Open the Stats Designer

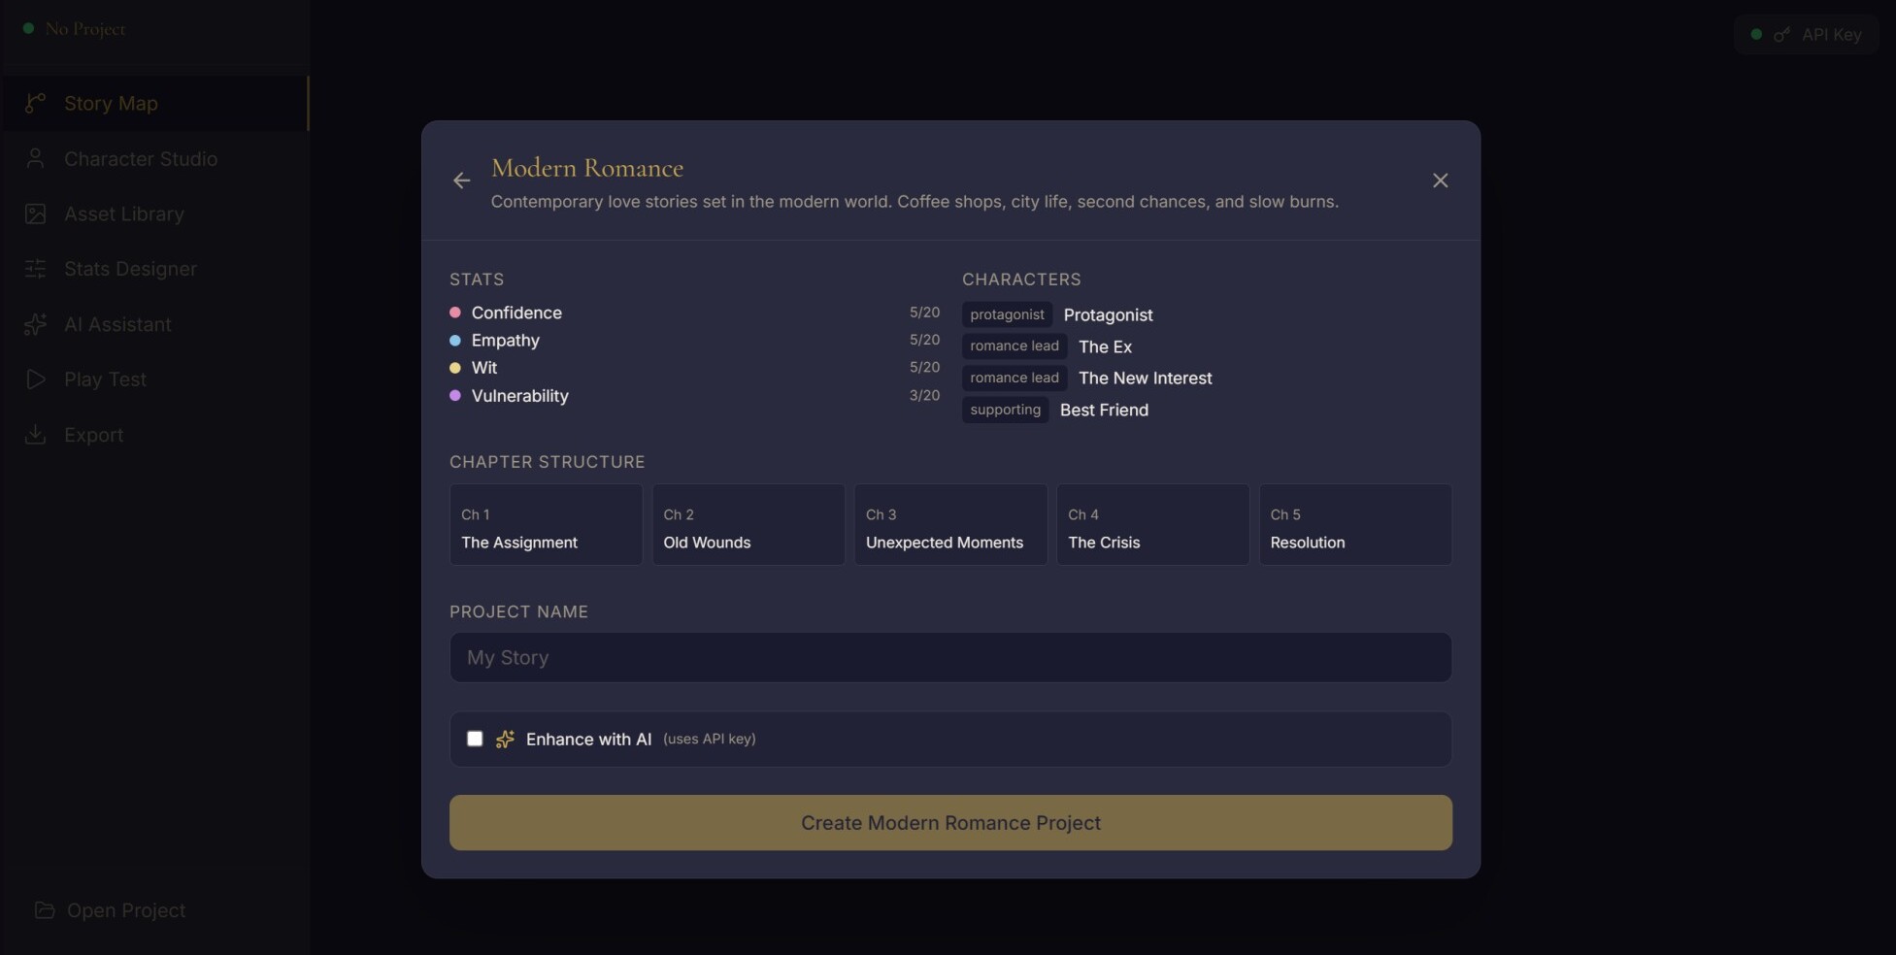point(129,269)
